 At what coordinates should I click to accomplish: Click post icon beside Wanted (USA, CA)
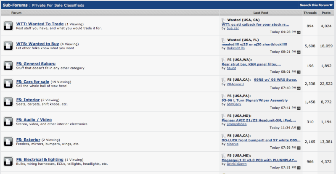point(224,20)
